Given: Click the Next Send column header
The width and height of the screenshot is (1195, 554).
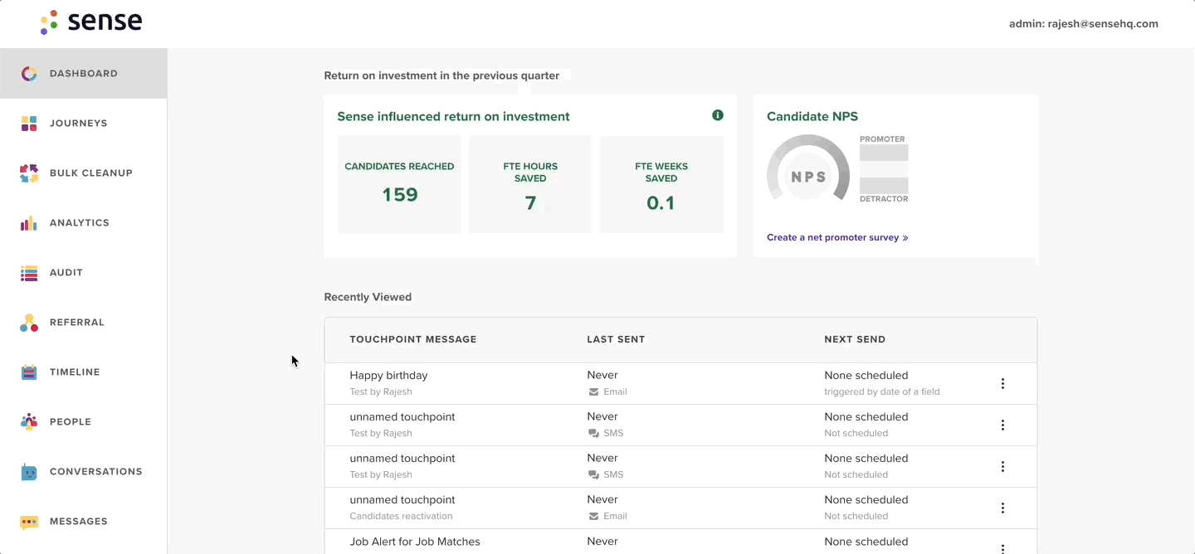Looking at the screenshot, I should tap(855, 339).
